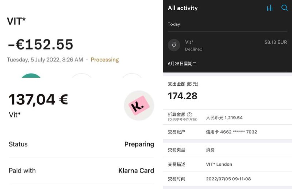
Task: Open the Status Preparing row
Action: 81,144
